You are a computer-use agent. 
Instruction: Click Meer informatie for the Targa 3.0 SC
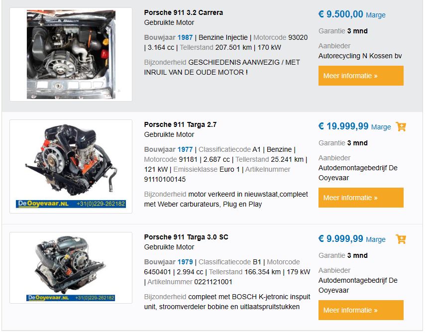point(361,310)
